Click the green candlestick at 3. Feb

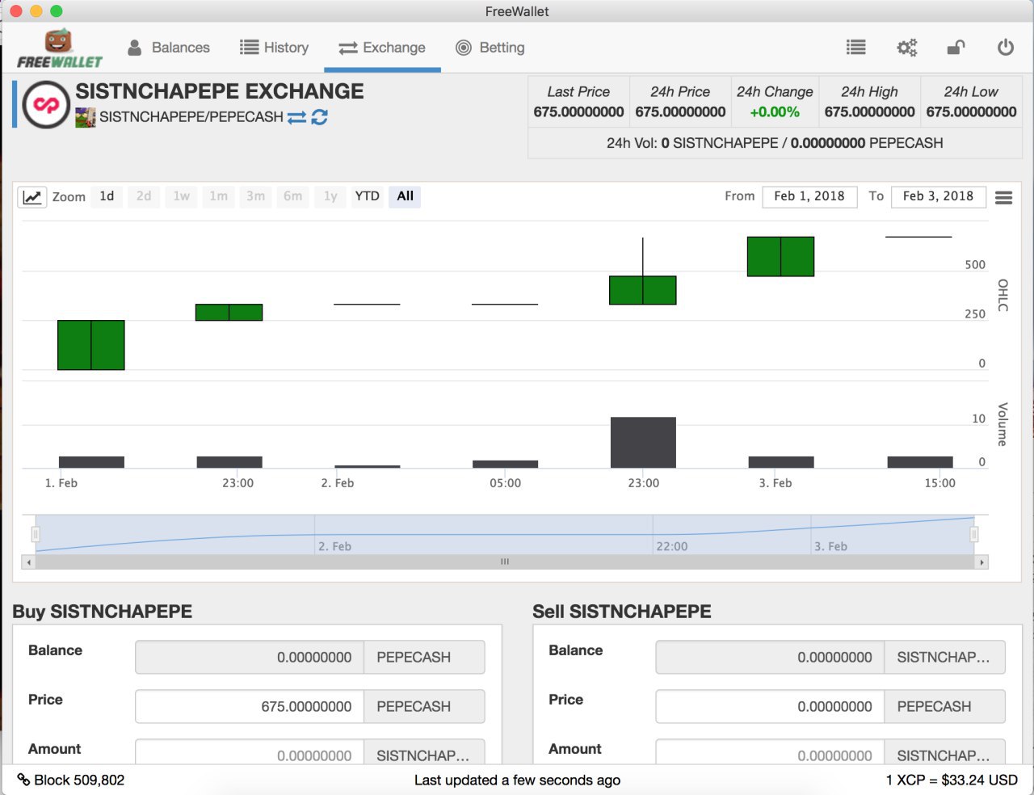pos(780,257)
